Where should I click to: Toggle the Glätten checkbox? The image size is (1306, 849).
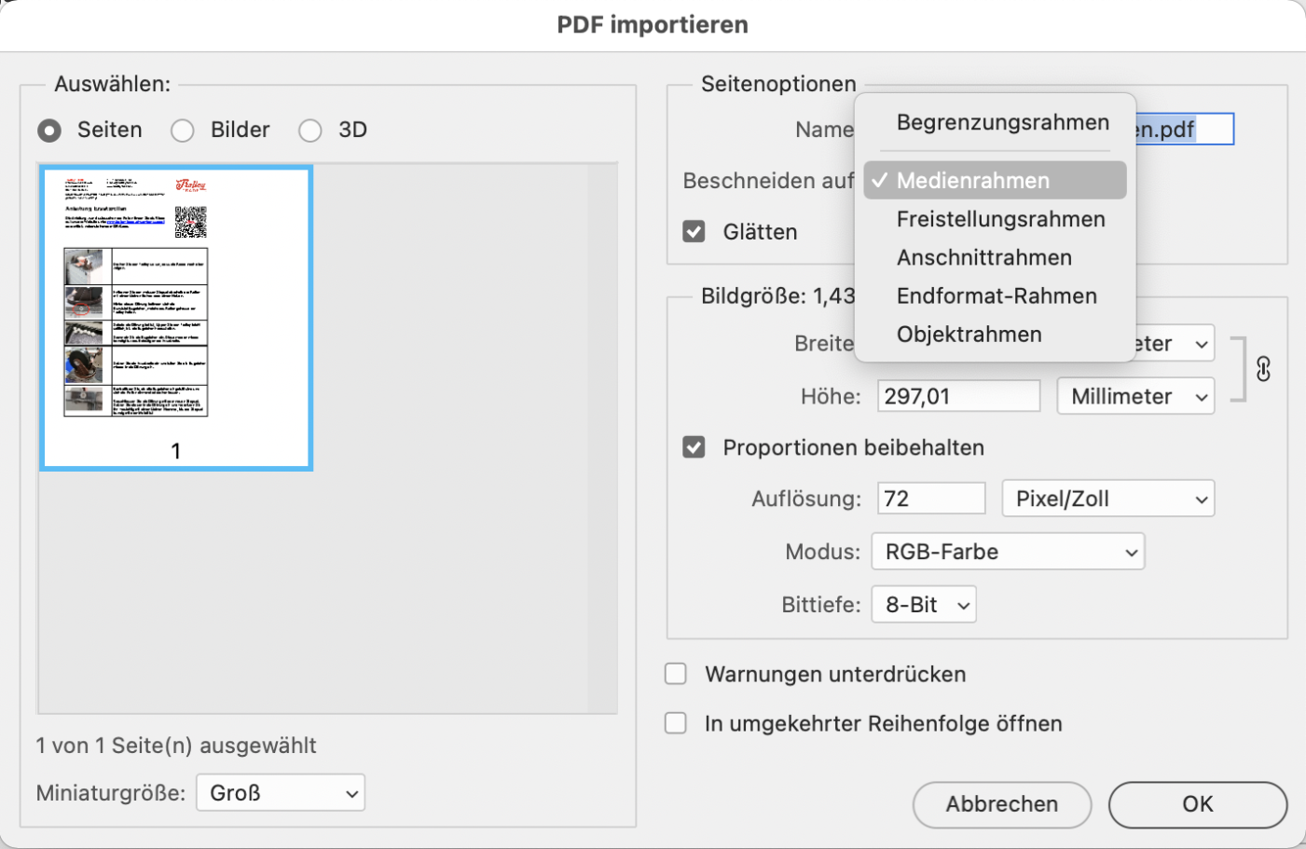point(694,231)
